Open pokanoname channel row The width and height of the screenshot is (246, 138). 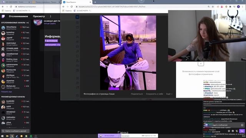click(15, 66)
